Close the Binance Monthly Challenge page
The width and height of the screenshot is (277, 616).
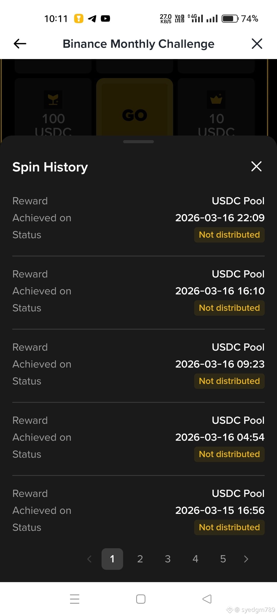click(x=257, y=44)
